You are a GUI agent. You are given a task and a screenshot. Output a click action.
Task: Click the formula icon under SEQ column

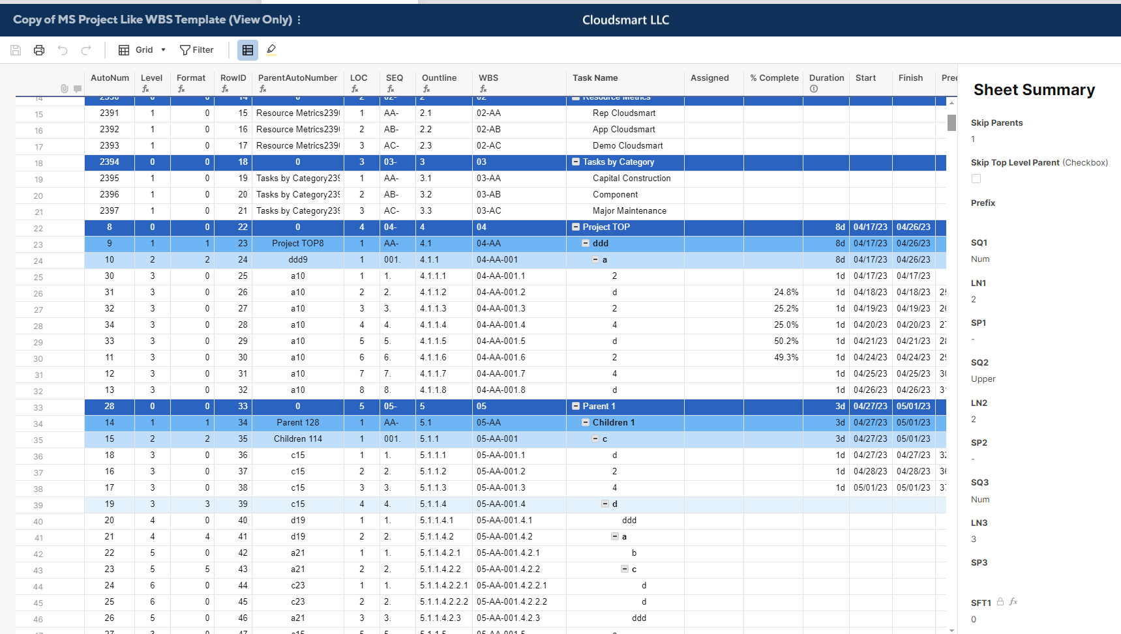coord(391,89)
